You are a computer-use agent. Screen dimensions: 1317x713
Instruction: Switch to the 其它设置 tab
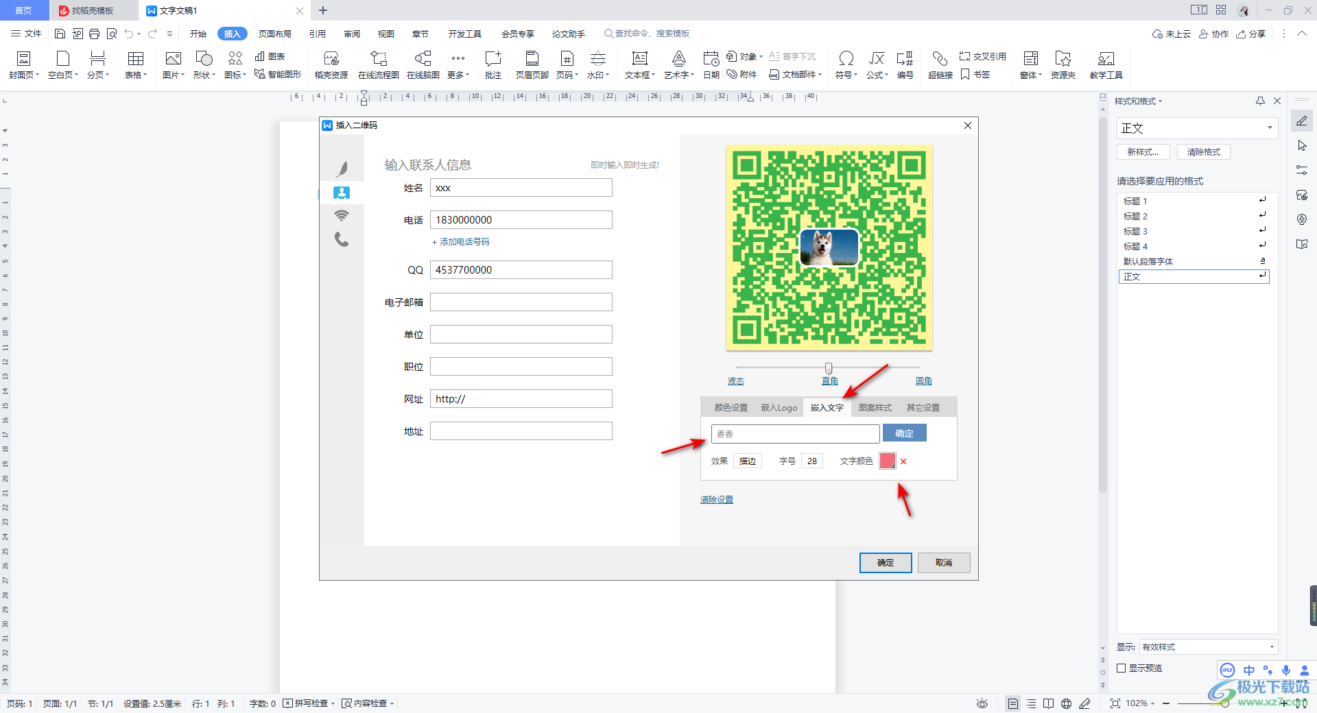tap(923, 408)
